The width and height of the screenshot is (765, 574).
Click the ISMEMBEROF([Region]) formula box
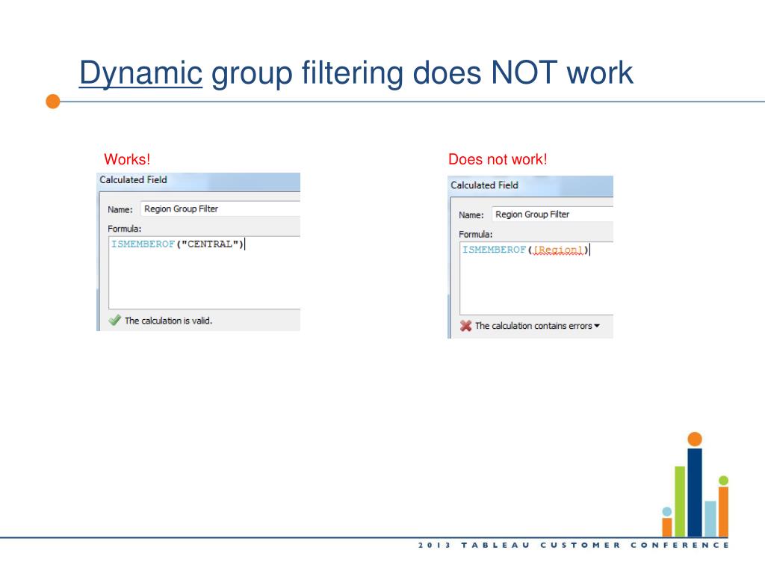[536, 278]
